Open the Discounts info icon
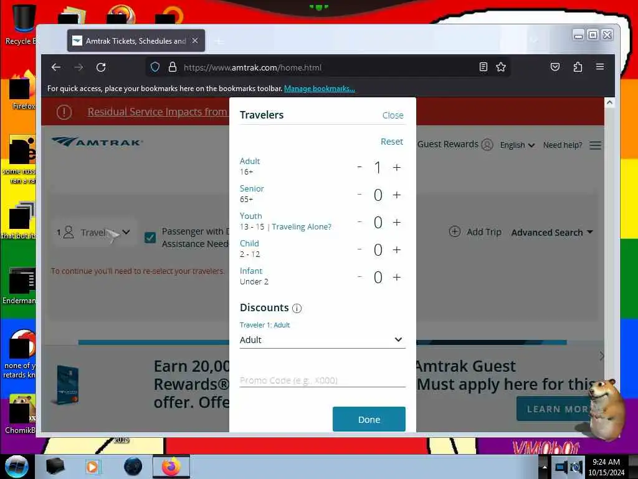This screenshot has width=638, height=479. (297, 308)
